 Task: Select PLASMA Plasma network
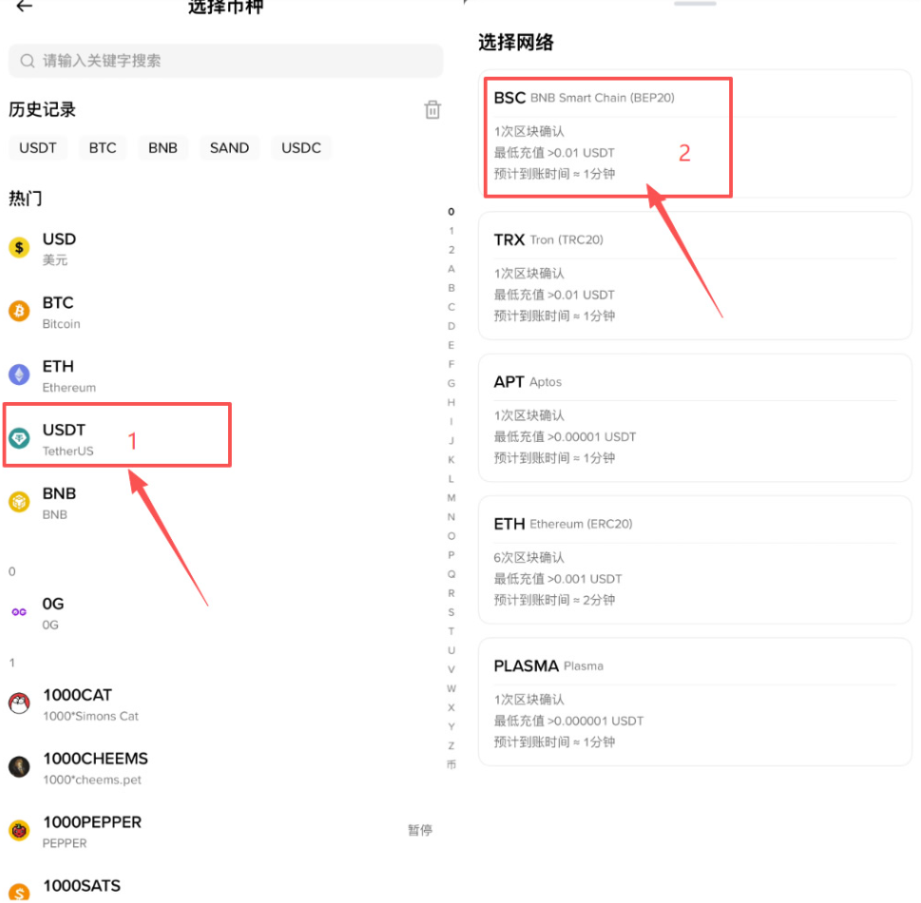click(695, 702)
